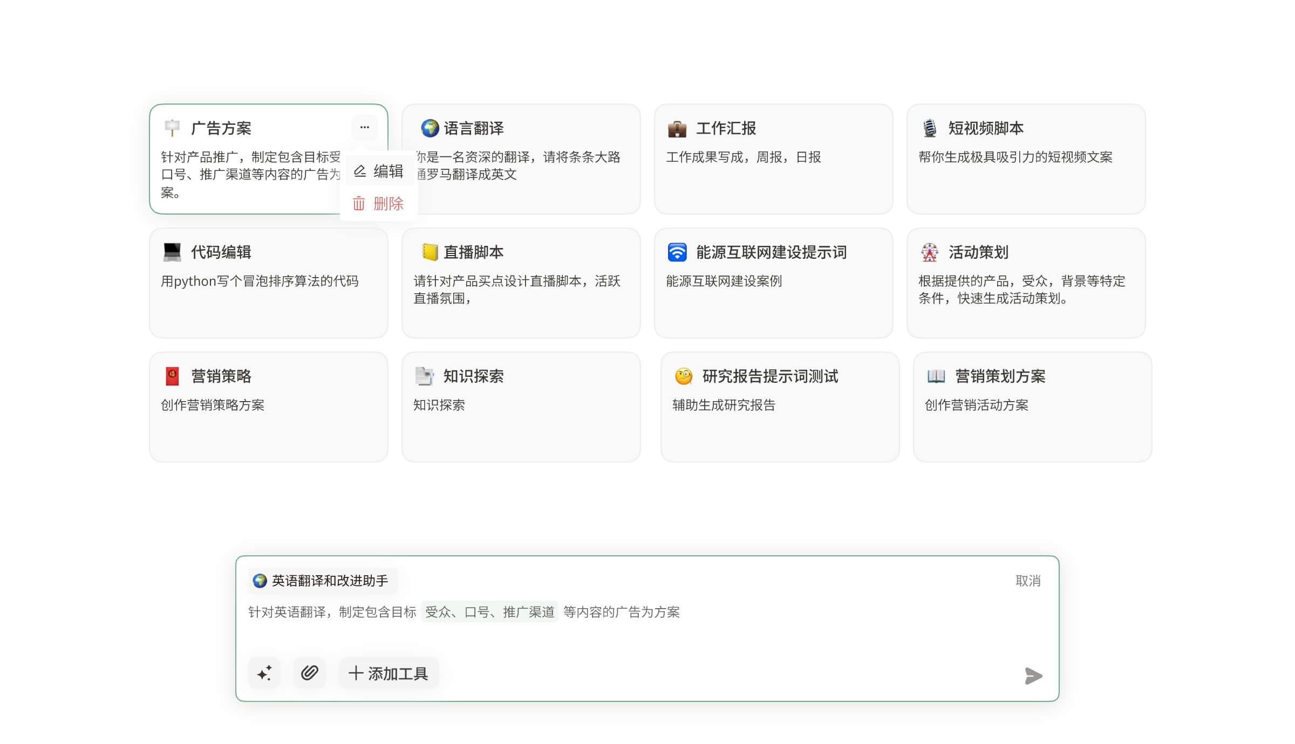Click the 代码编辑 card title

pyautogui.click(x=221, y=252)
